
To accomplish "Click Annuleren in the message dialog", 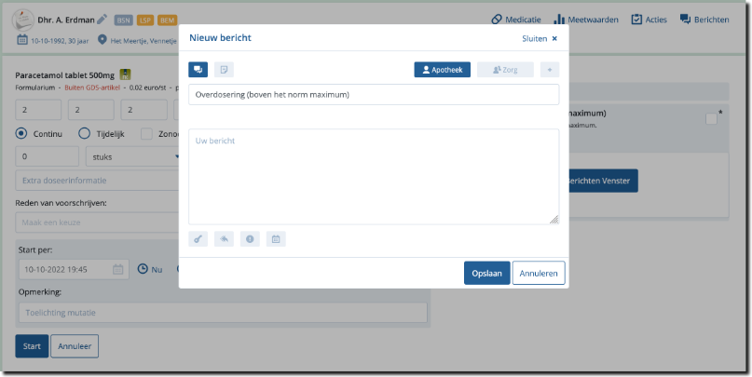I will 538,273.
